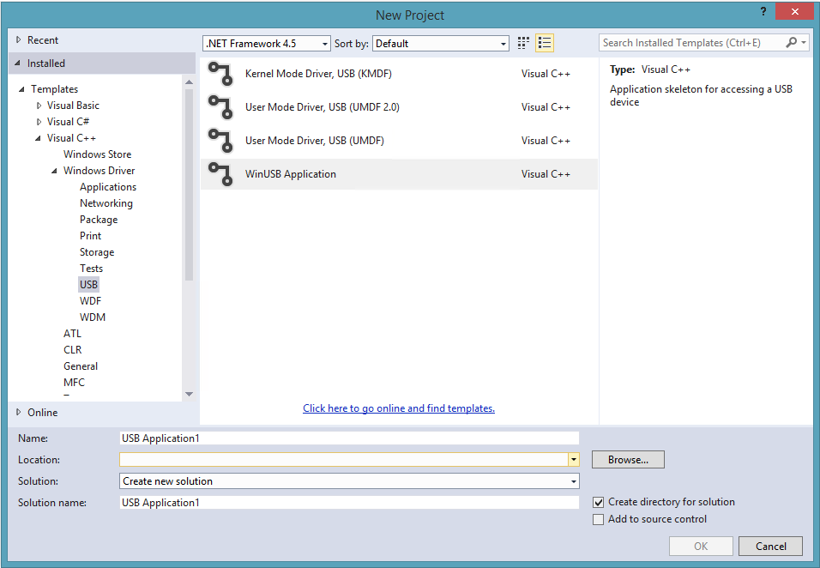This screenshot has height=568, width=820.
Task: Click the search magnifier icon
Action: 791,42
